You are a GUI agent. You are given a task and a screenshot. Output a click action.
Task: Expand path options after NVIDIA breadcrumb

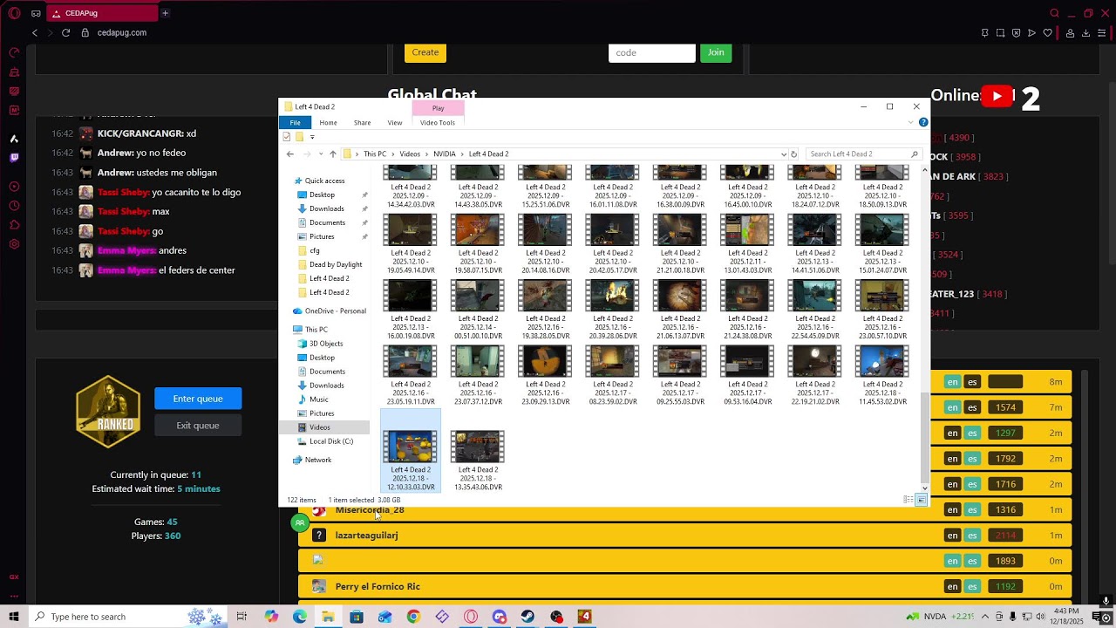click(x=462, y=154)
